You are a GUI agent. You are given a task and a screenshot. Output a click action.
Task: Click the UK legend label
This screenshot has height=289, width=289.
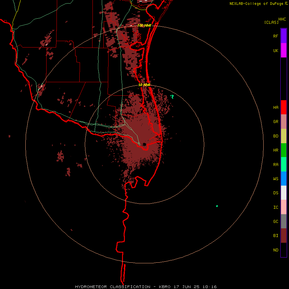[x=276, y=50]
